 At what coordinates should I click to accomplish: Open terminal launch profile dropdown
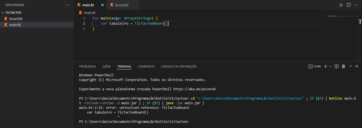pyautogui.click(x=330, y=66)
